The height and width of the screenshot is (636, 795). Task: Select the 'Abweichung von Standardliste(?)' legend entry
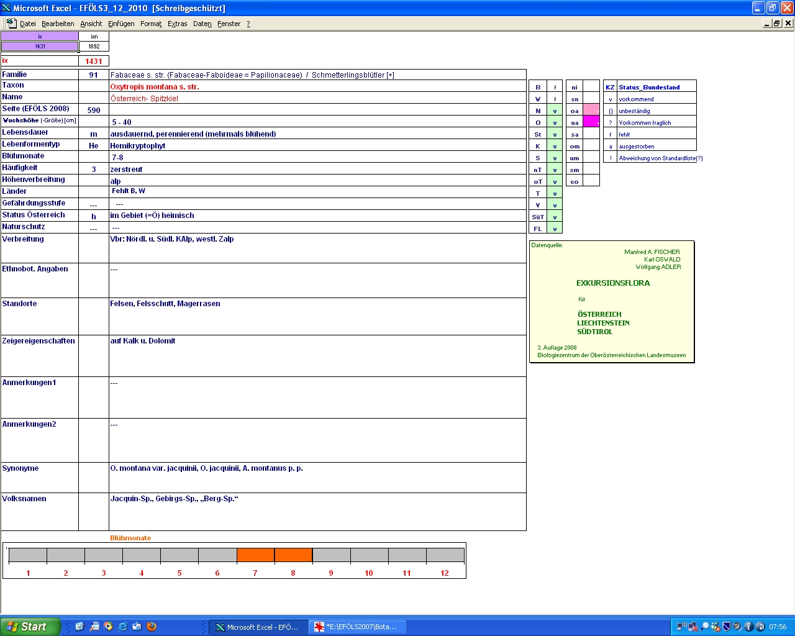(x=661, y=158)
